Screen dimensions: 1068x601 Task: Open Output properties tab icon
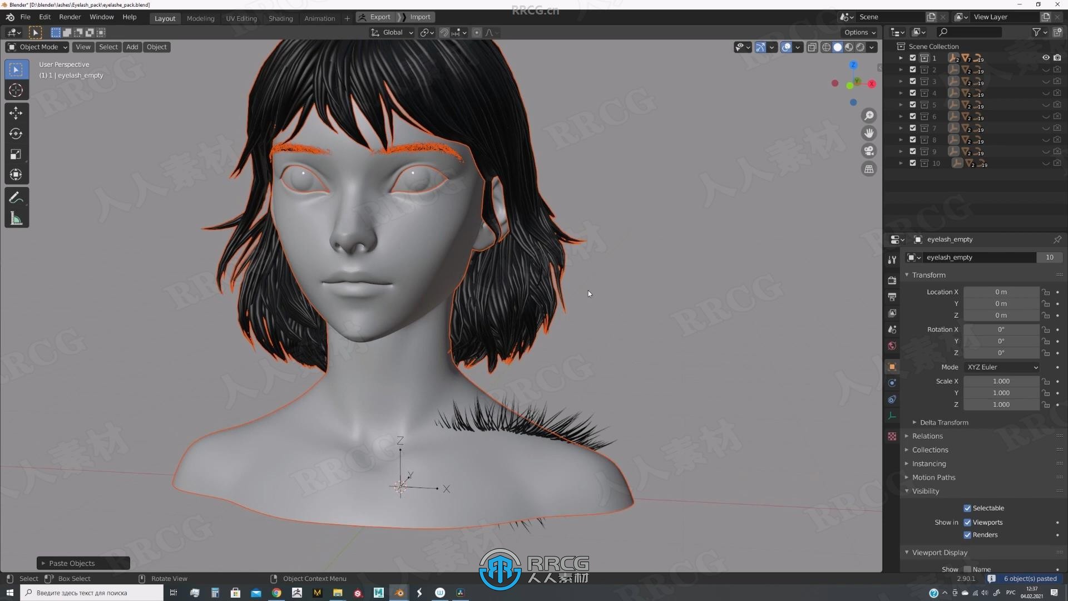tap(892, 297)
